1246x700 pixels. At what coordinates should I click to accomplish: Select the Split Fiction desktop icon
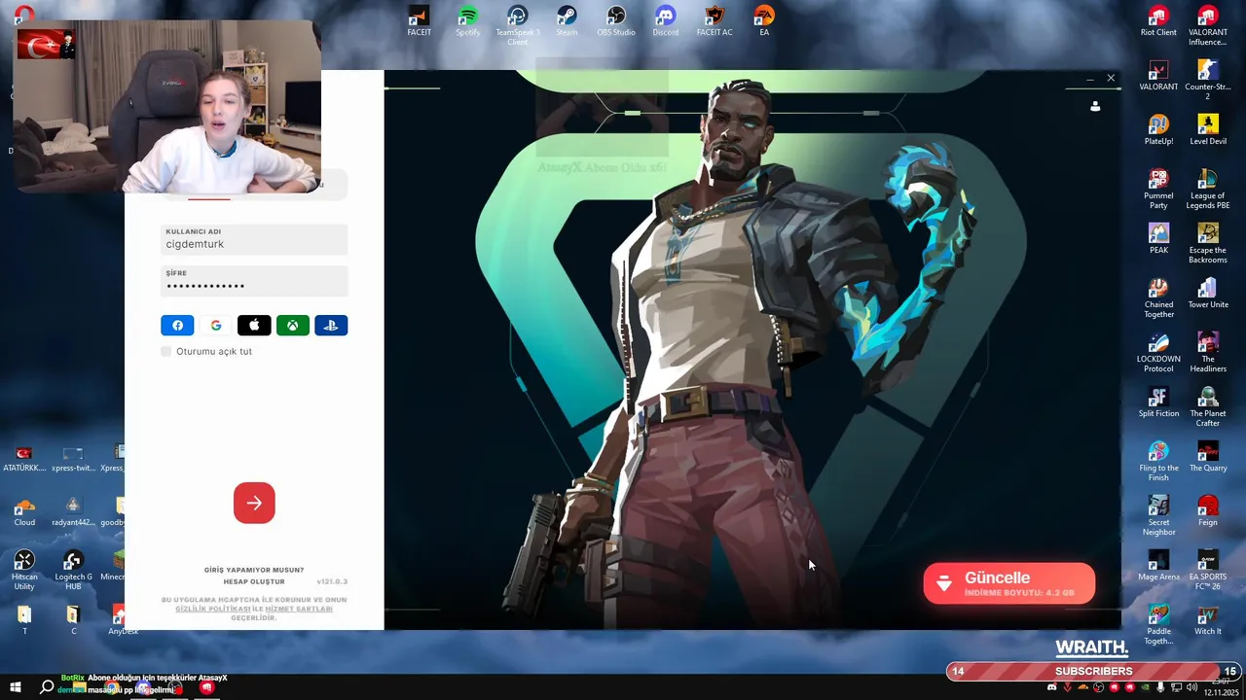click(1158, 402)
